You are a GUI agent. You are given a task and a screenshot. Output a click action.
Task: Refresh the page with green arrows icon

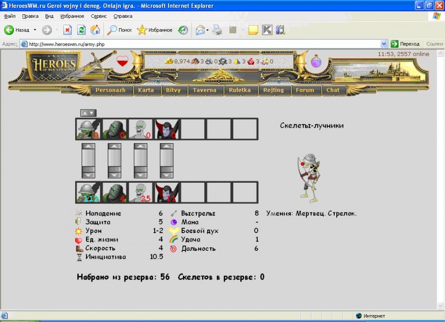(82, 30)
